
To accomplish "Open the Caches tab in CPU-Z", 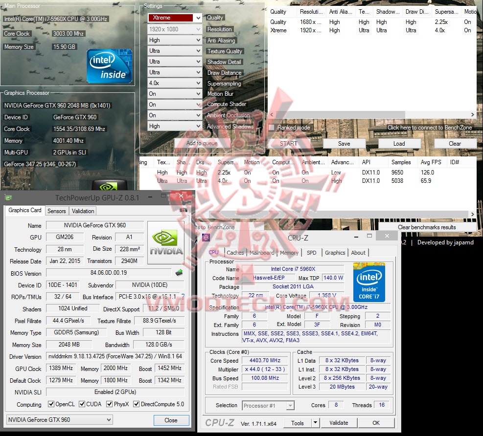I will point(235,253).
